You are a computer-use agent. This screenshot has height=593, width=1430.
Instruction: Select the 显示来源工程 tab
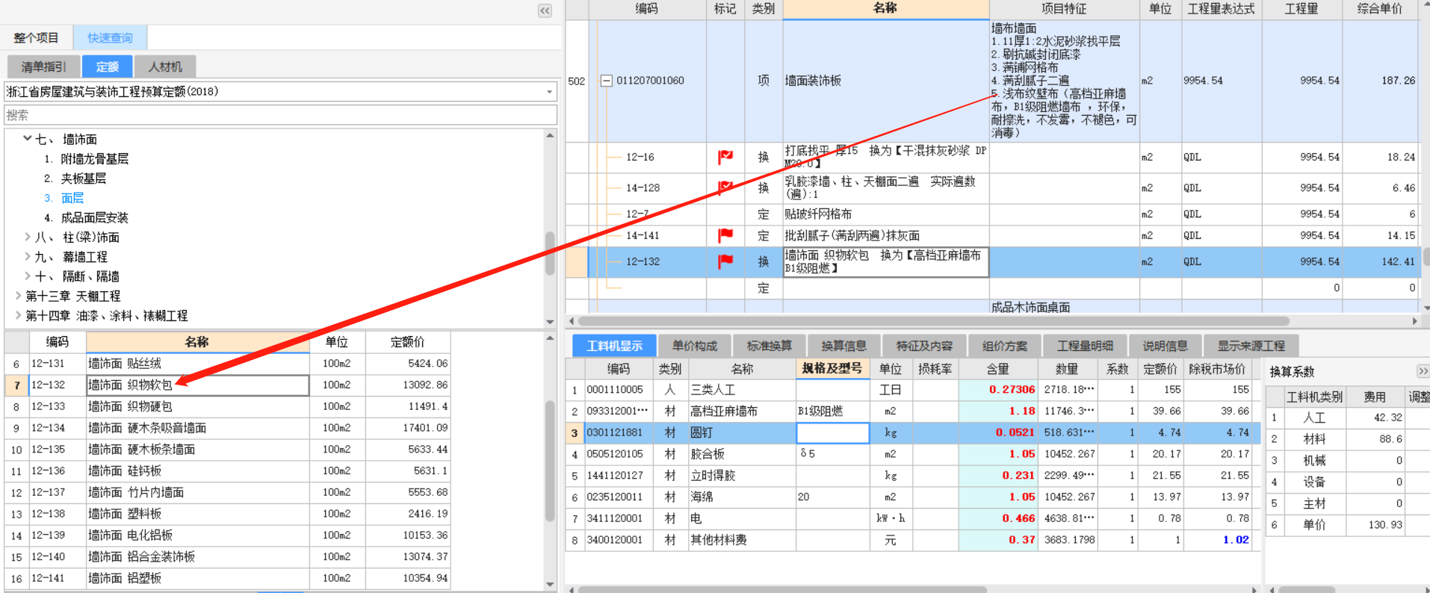[x=1251, y=346]
